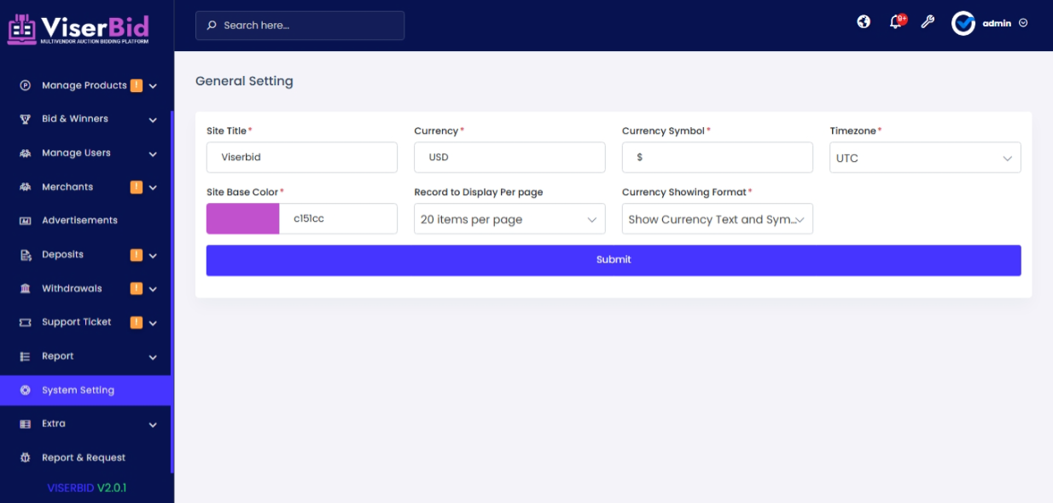
Task: Click the Manage Products alert badge
Action: click(x=137, y=85)
